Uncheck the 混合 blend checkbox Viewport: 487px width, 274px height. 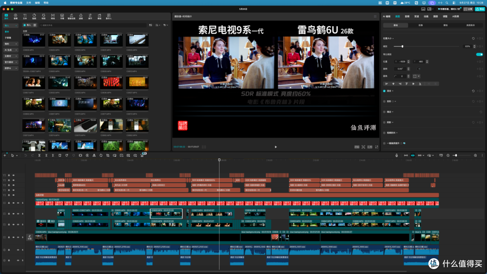384,91
